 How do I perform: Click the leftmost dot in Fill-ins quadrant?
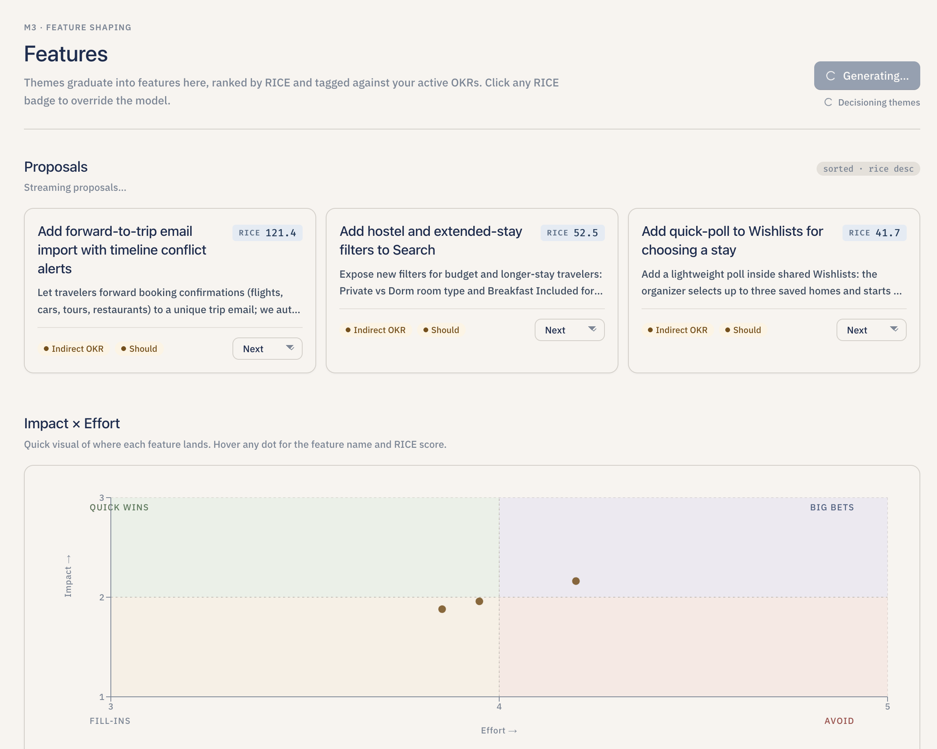(442, 609)
